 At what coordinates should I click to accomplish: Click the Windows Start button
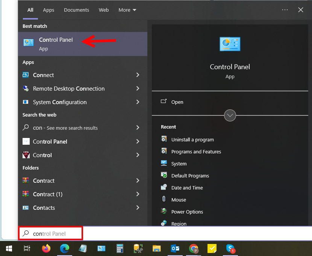[9, 248]
